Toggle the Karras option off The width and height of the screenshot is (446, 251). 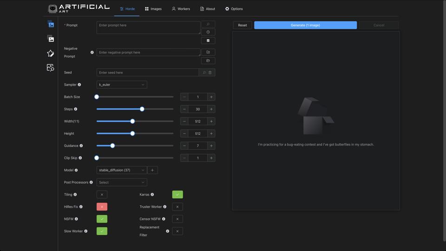coord(177,195)
